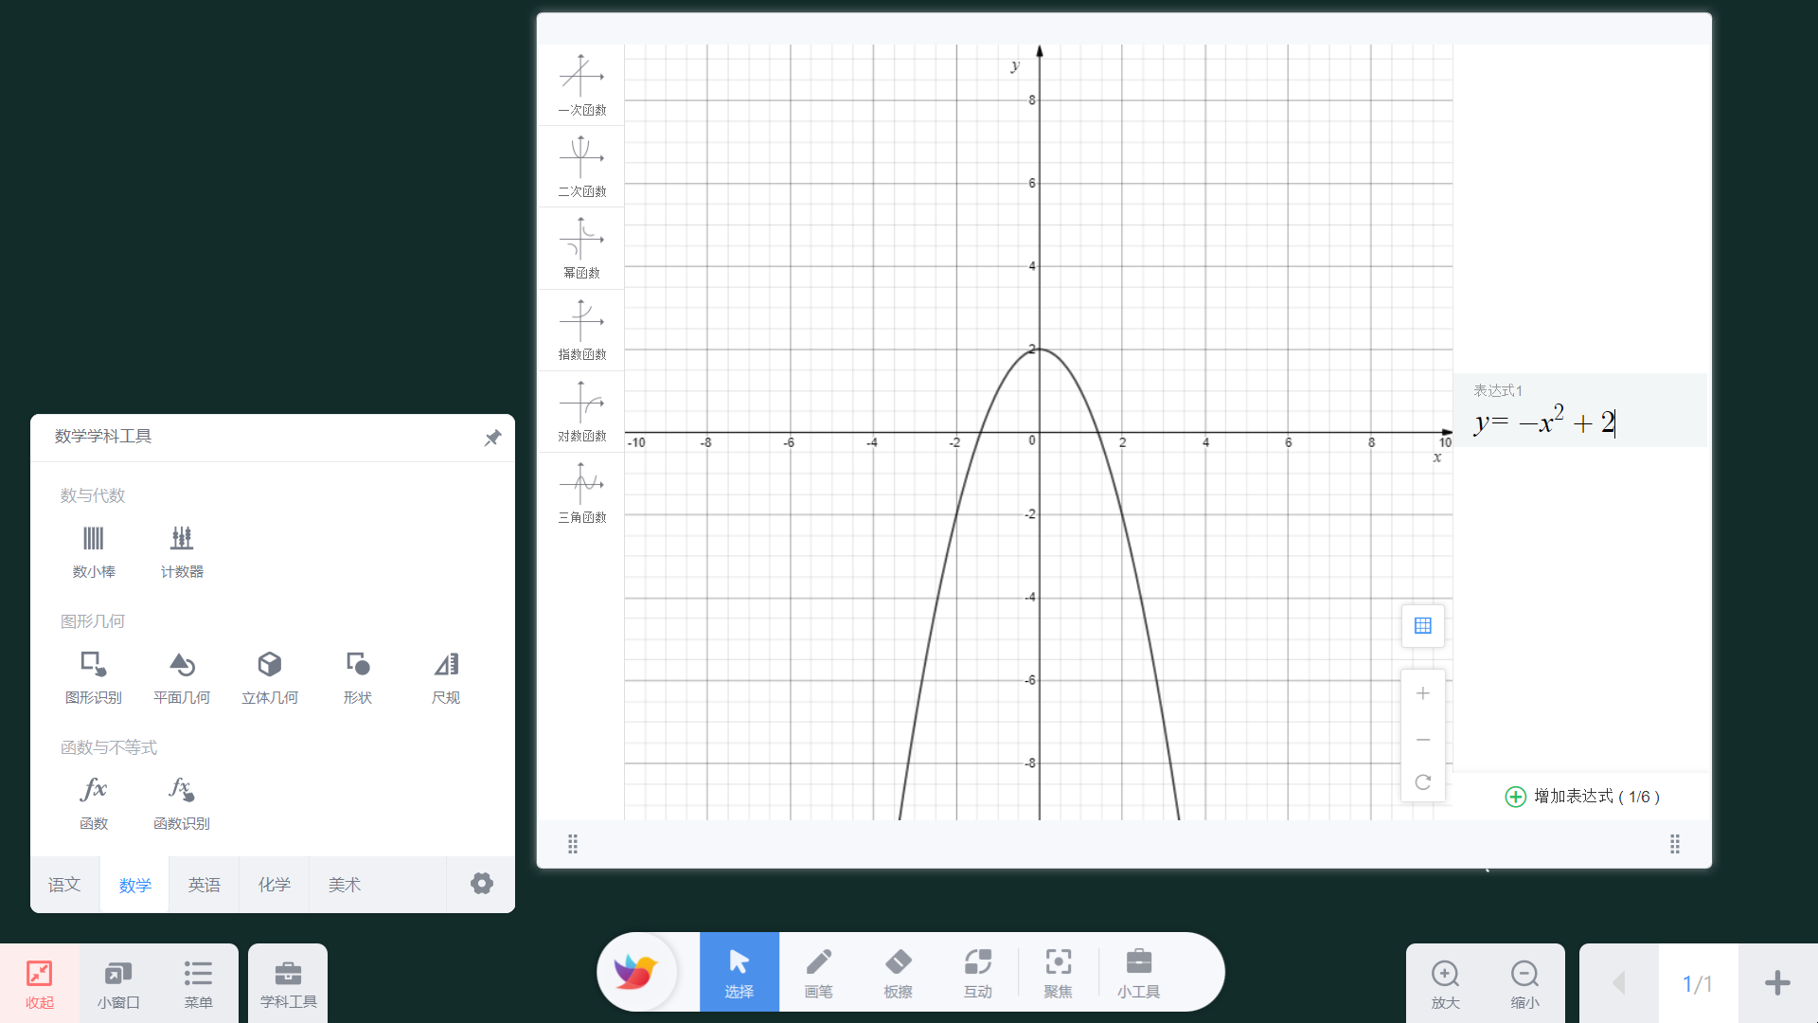The height and width of the screenshot is (1023, 1818).
Task: Switch to the 化学 subject tab
Action: coord(275,885)
